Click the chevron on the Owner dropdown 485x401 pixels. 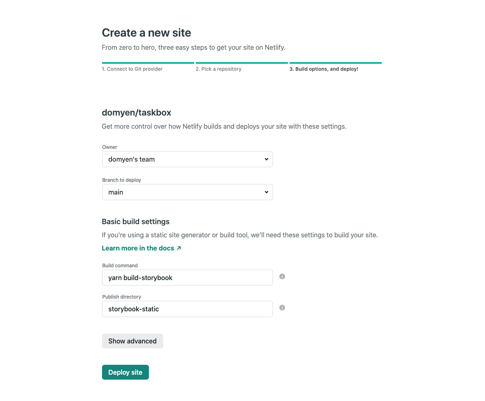coord(266,159)
